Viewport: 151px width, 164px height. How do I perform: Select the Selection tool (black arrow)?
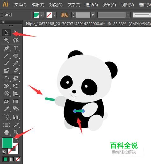coord(7,33)
